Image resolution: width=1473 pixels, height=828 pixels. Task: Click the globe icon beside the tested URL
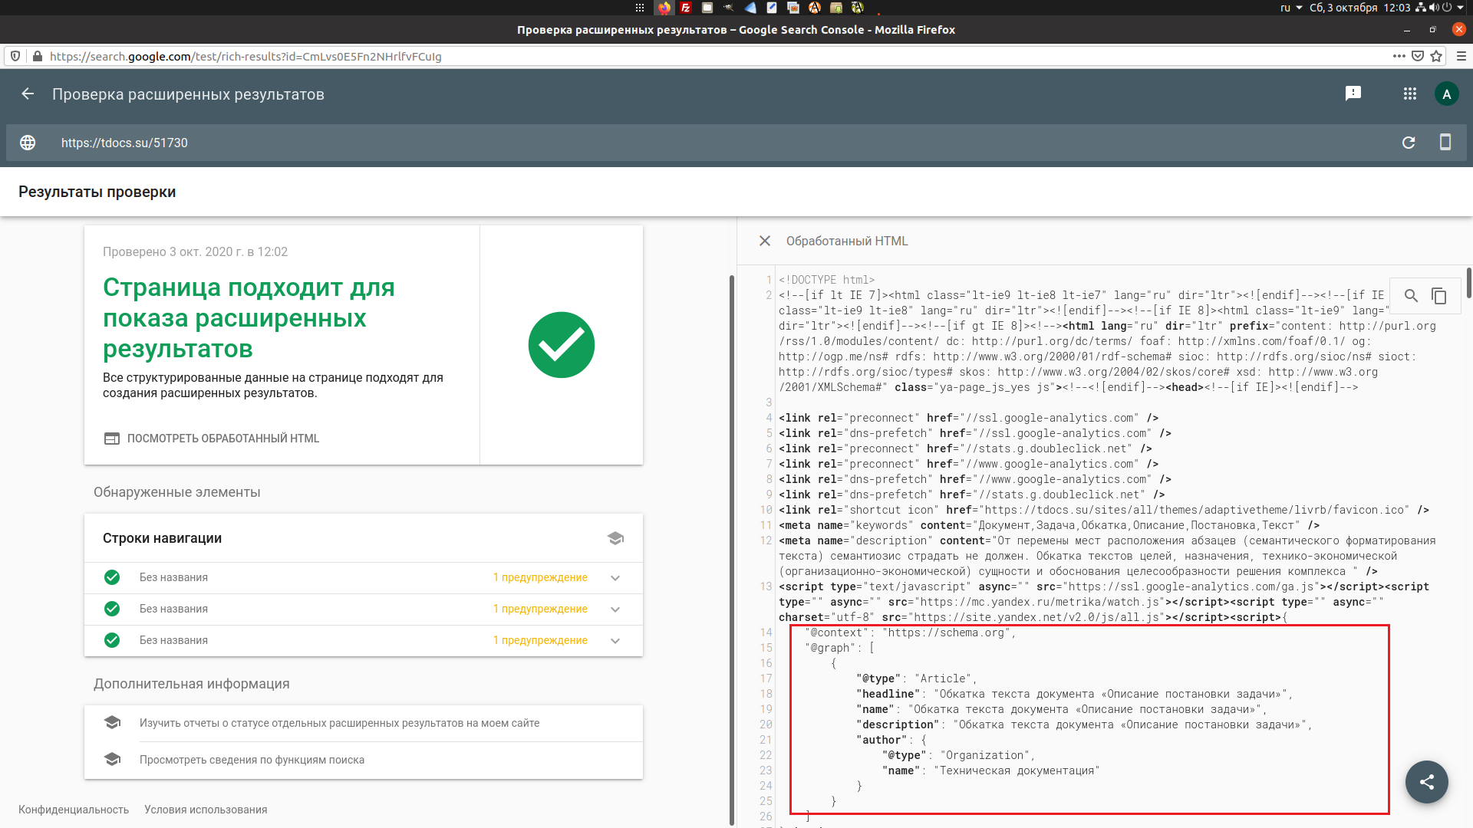click(28, 143)
